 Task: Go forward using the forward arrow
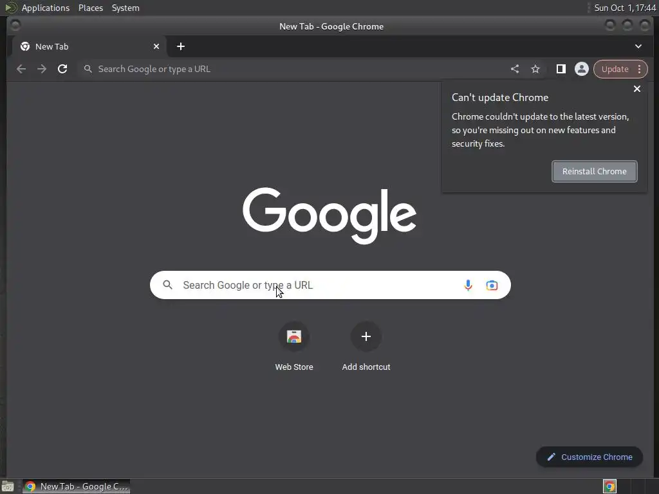coord(42,69)
